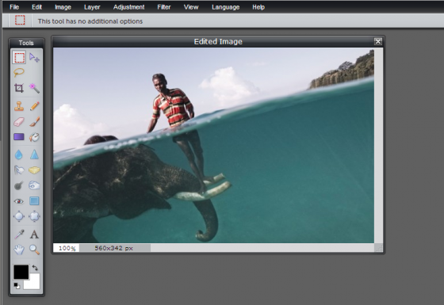Click the marquee icon in options bar
This screenshot has height=305, width=444.
pyautogui.click(x=20, y=20)
